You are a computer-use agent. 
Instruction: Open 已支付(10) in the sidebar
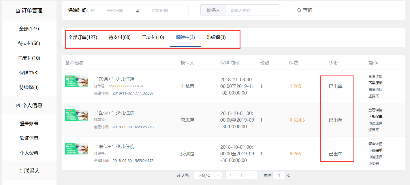pyautogui.click(x=29, y=58)
